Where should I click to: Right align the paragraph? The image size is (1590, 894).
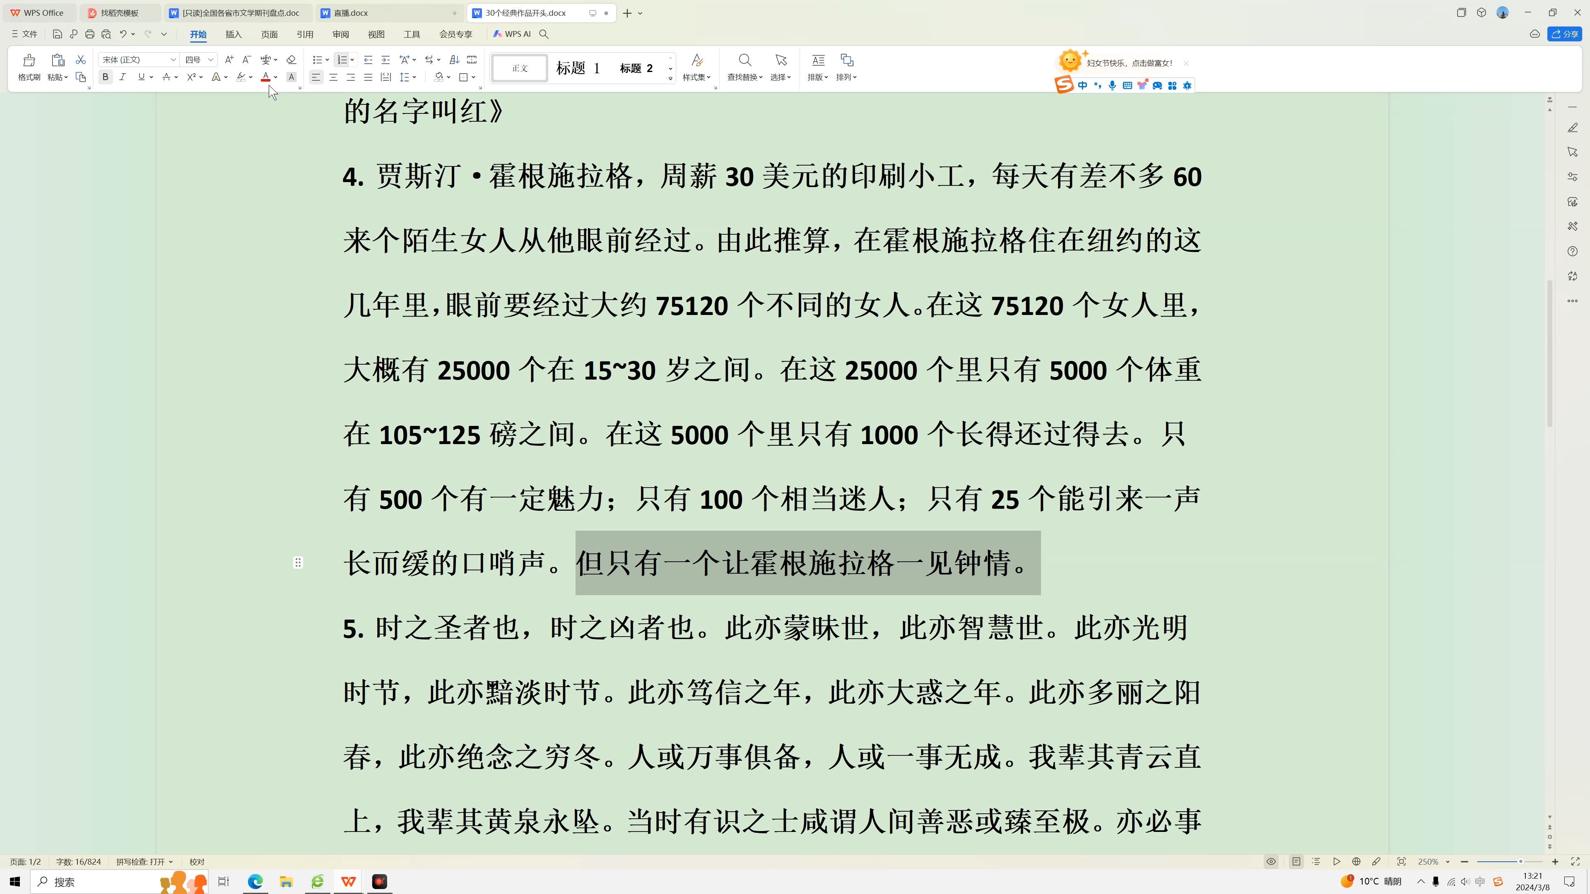pyautogui.click(x=351, y=77)
